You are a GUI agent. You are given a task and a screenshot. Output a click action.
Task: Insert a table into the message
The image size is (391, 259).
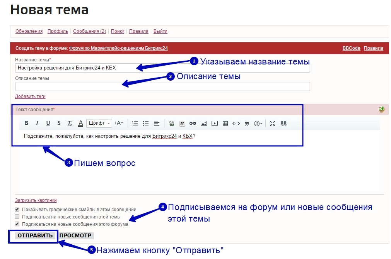tap(225, 123)
